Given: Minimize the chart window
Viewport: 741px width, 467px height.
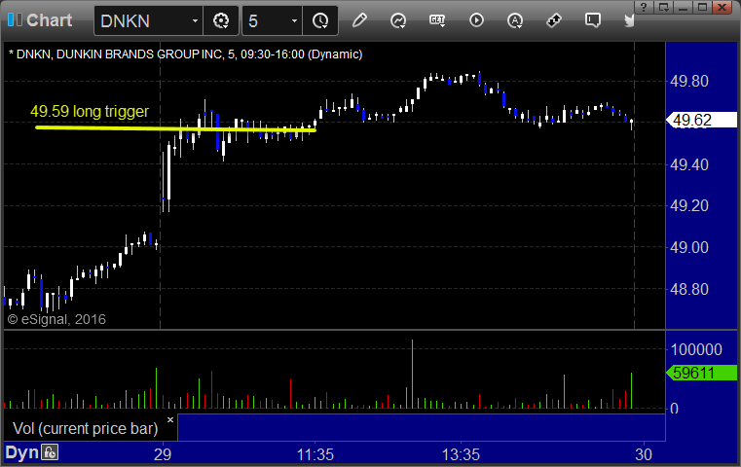Looking at the screenshot, I should point(683,7).
